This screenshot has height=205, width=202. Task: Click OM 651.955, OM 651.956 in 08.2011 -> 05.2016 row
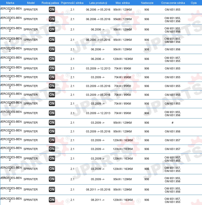[173, 190]
